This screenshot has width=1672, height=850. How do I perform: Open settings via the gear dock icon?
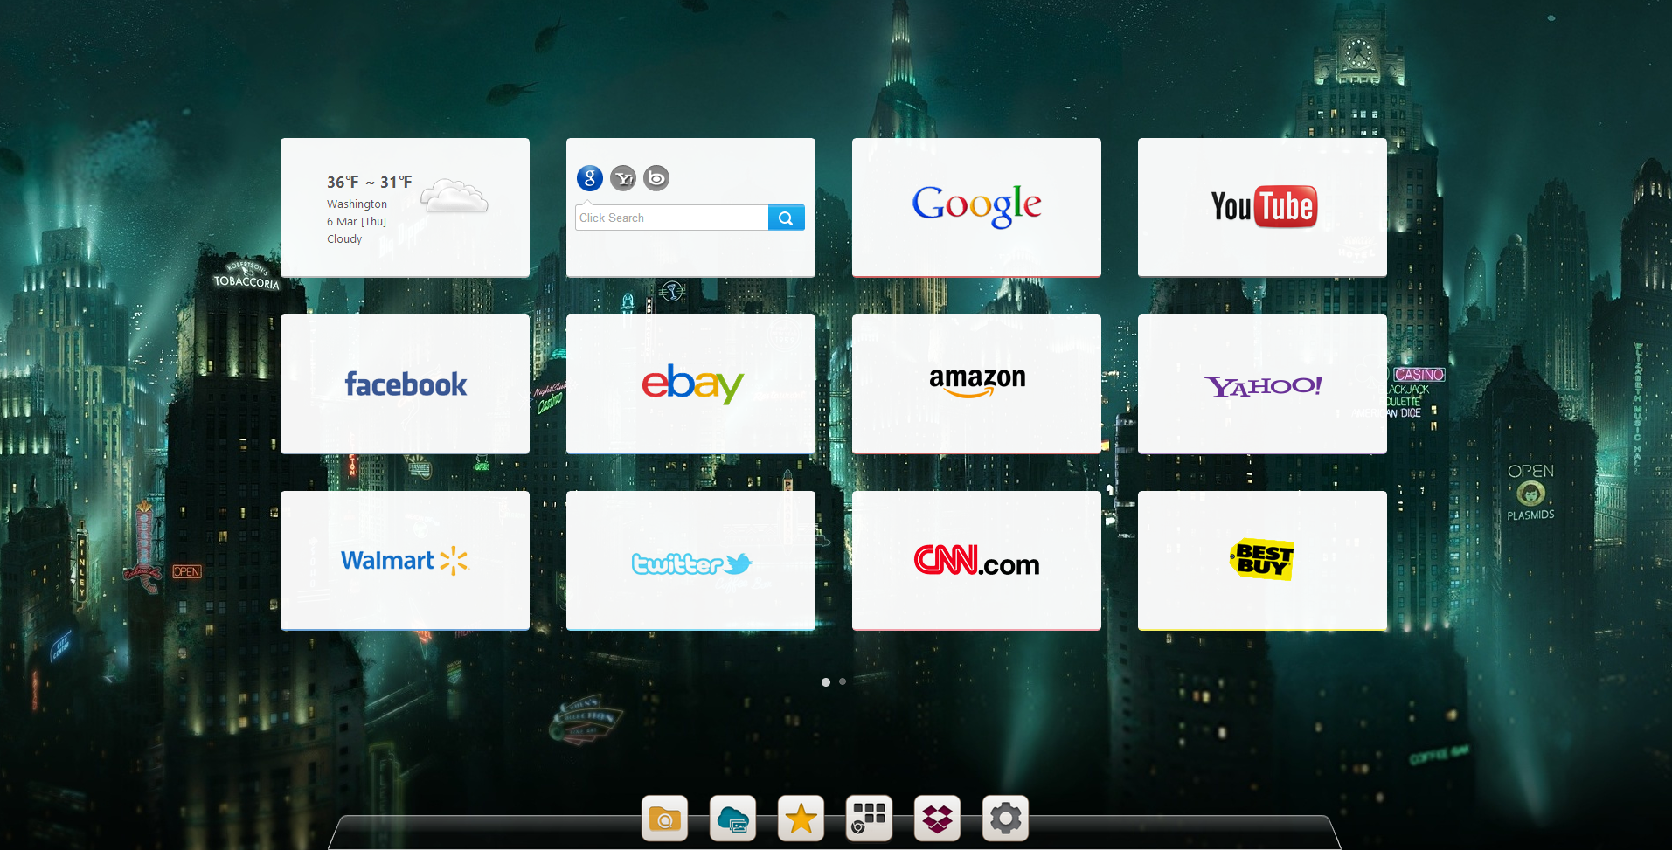tap(1005, 819)
